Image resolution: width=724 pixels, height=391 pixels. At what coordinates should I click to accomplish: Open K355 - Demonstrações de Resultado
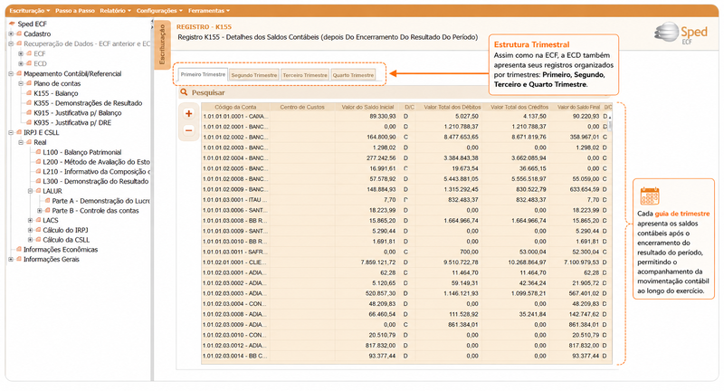[88, 103]
